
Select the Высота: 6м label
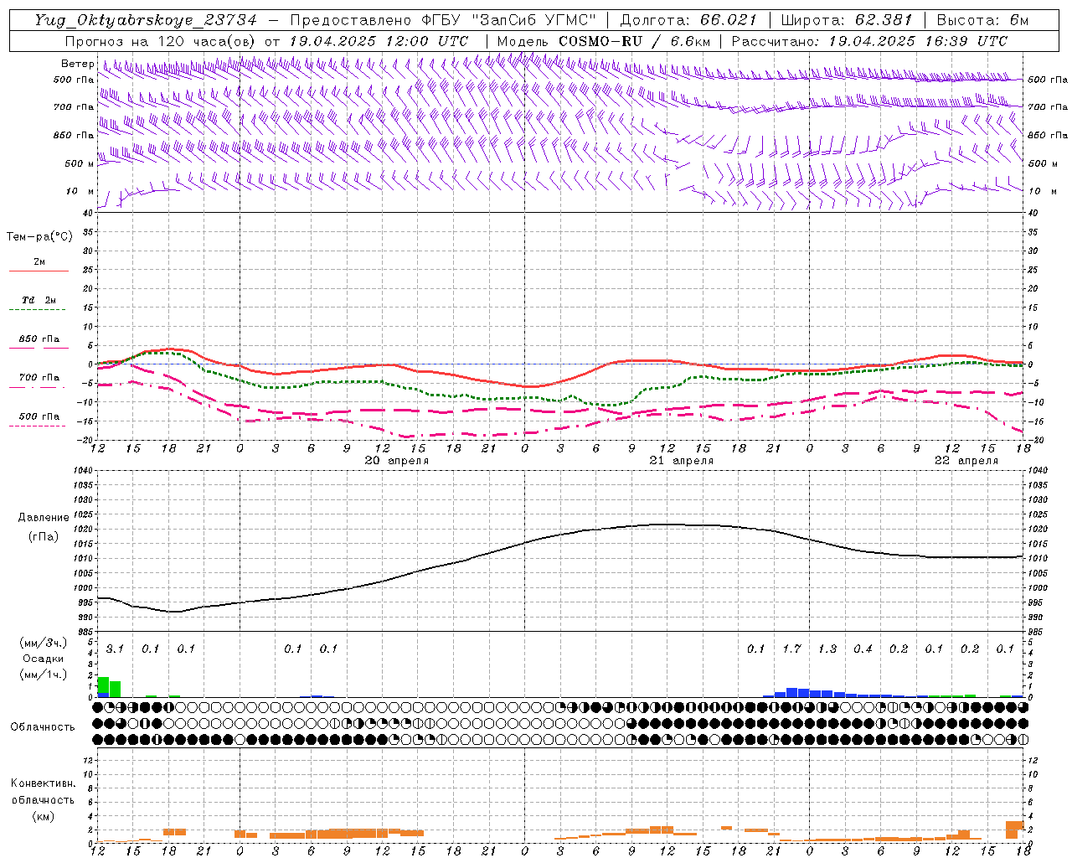pos(982,20)
